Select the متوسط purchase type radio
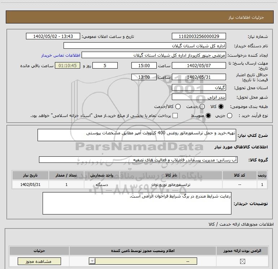This screenshot has width=278, height=269. [x=208, y=116]
